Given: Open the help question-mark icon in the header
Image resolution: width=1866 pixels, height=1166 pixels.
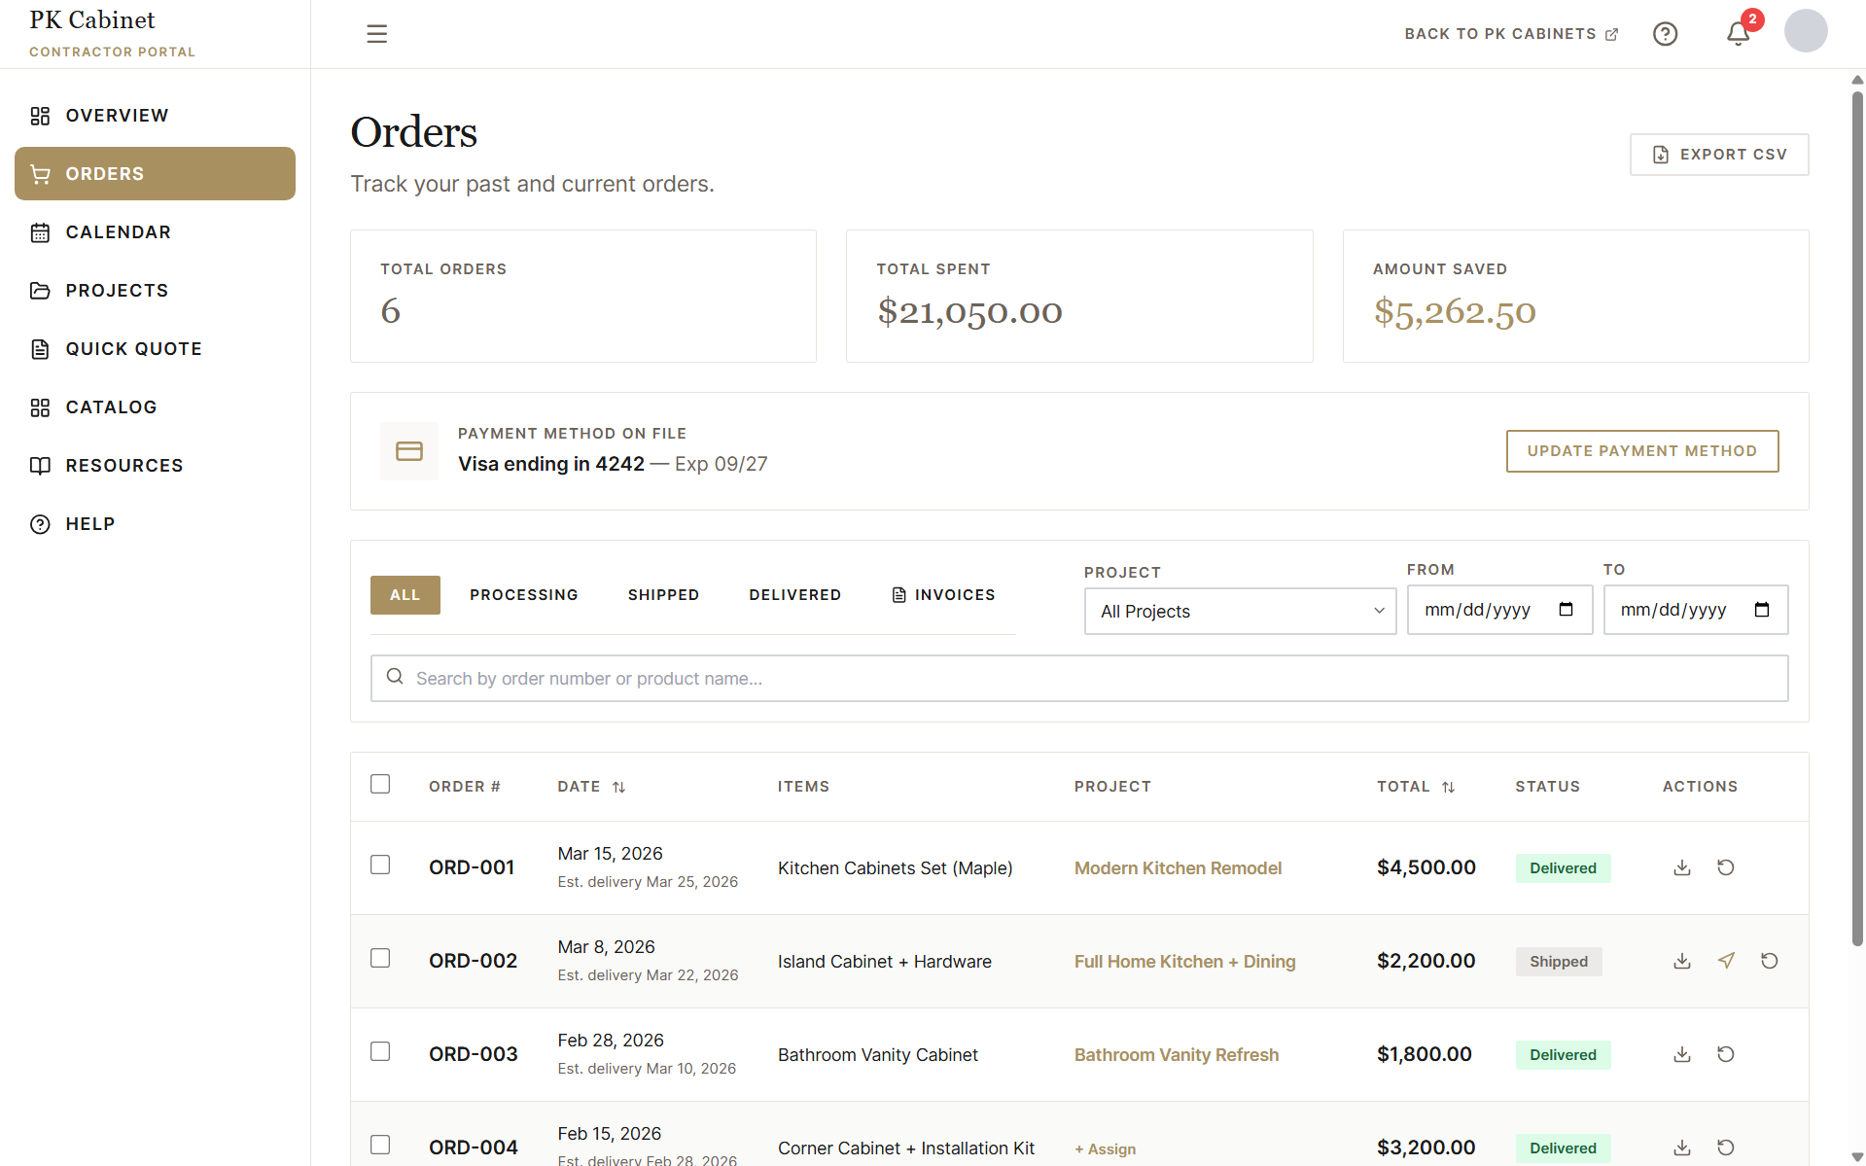Looking at the screenshot, I should pos(1665,33).
